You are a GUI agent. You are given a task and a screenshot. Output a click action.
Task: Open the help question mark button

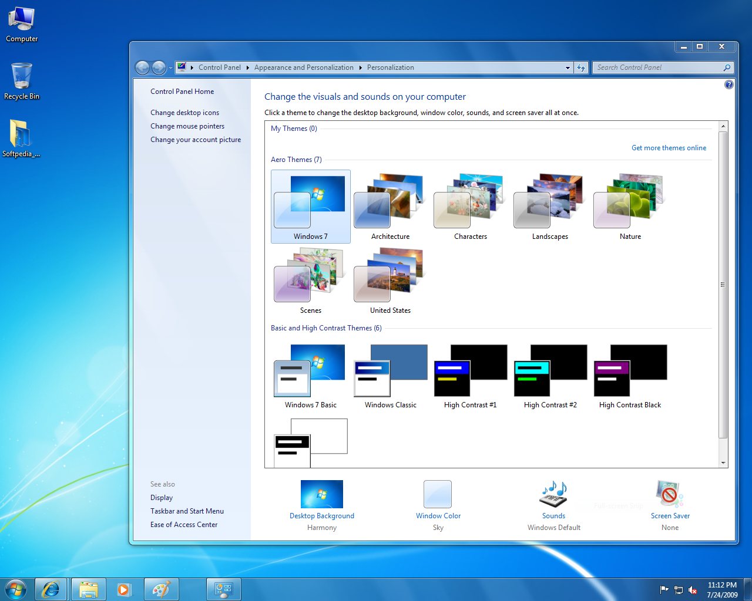pyautogui.click(x=729, y=85)
